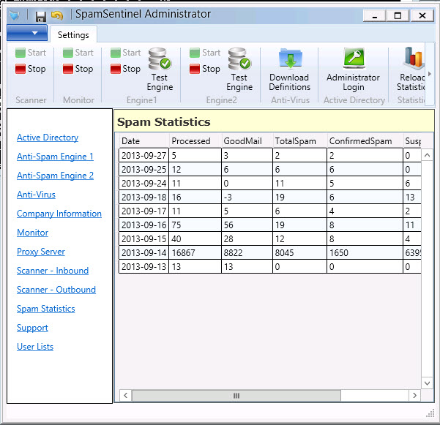Click Download Definitions for Anti-Virus
This screenshot has height=425, width=440.
coord(290,69)
